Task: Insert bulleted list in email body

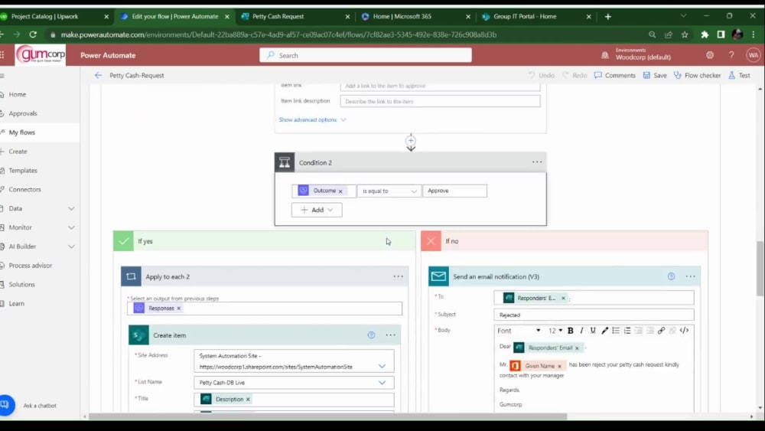Action: [x=616, y=331]
